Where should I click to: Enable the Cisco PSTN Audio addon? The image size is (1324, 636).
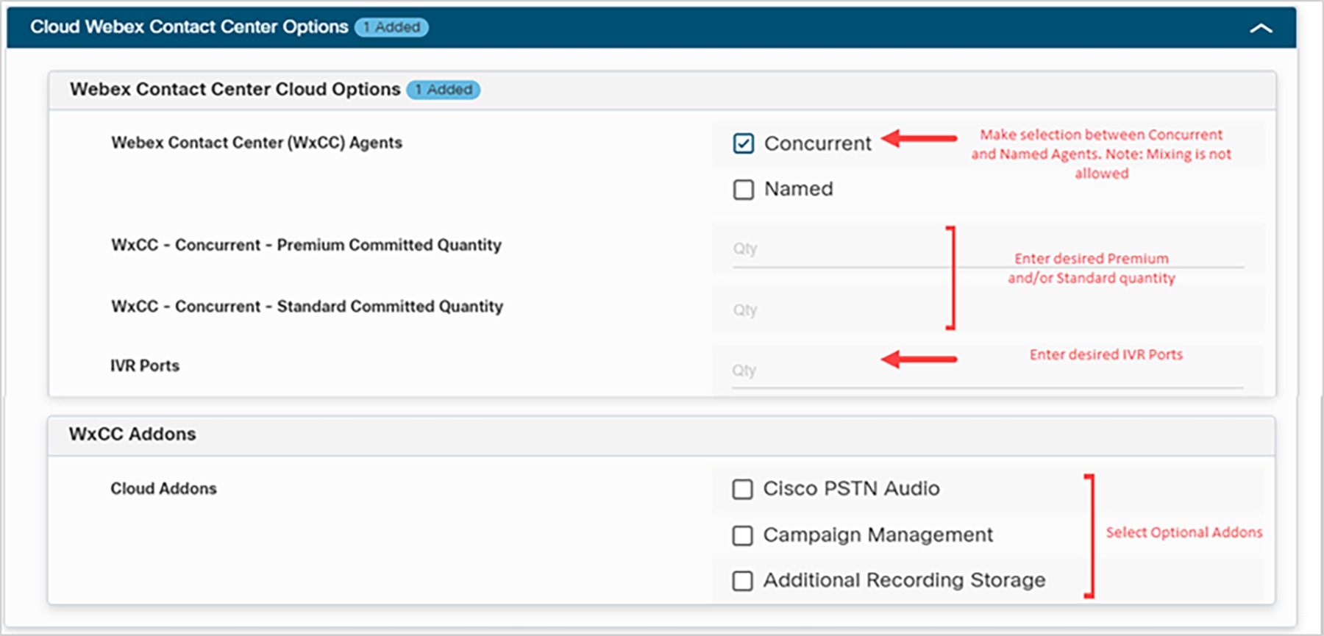pos(743,490)
